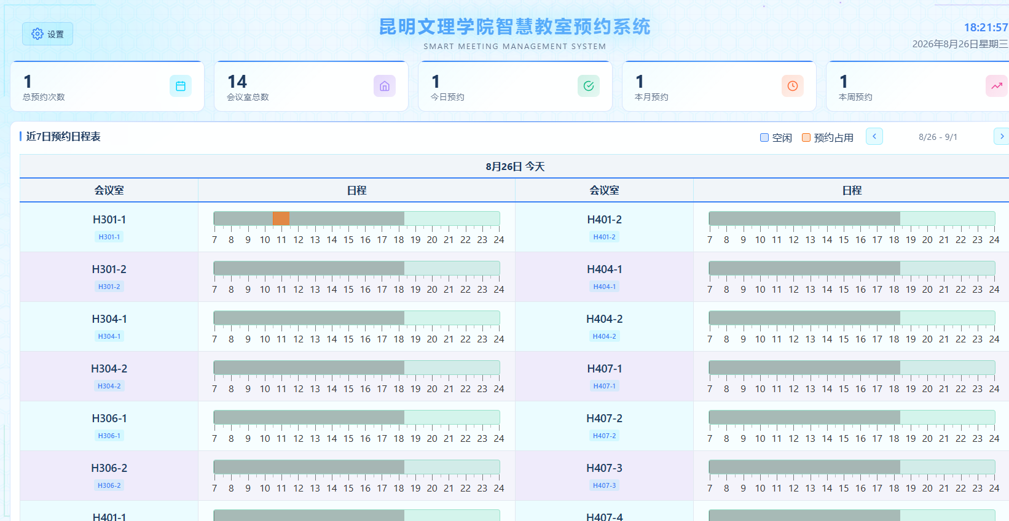
Task: Select room name H304-2
Action: pyautogui.click(x=109, y=369)
